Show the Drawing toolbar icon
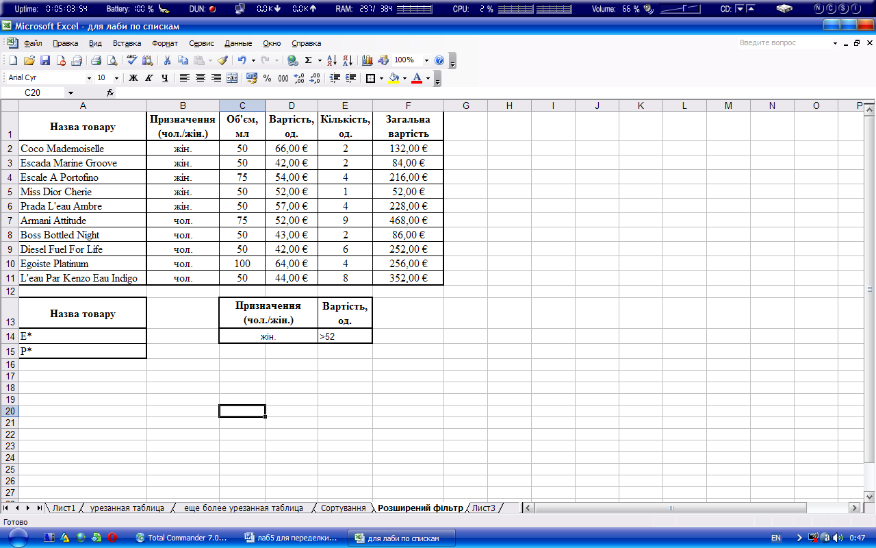The image size is (876, 548). (383, 60)
